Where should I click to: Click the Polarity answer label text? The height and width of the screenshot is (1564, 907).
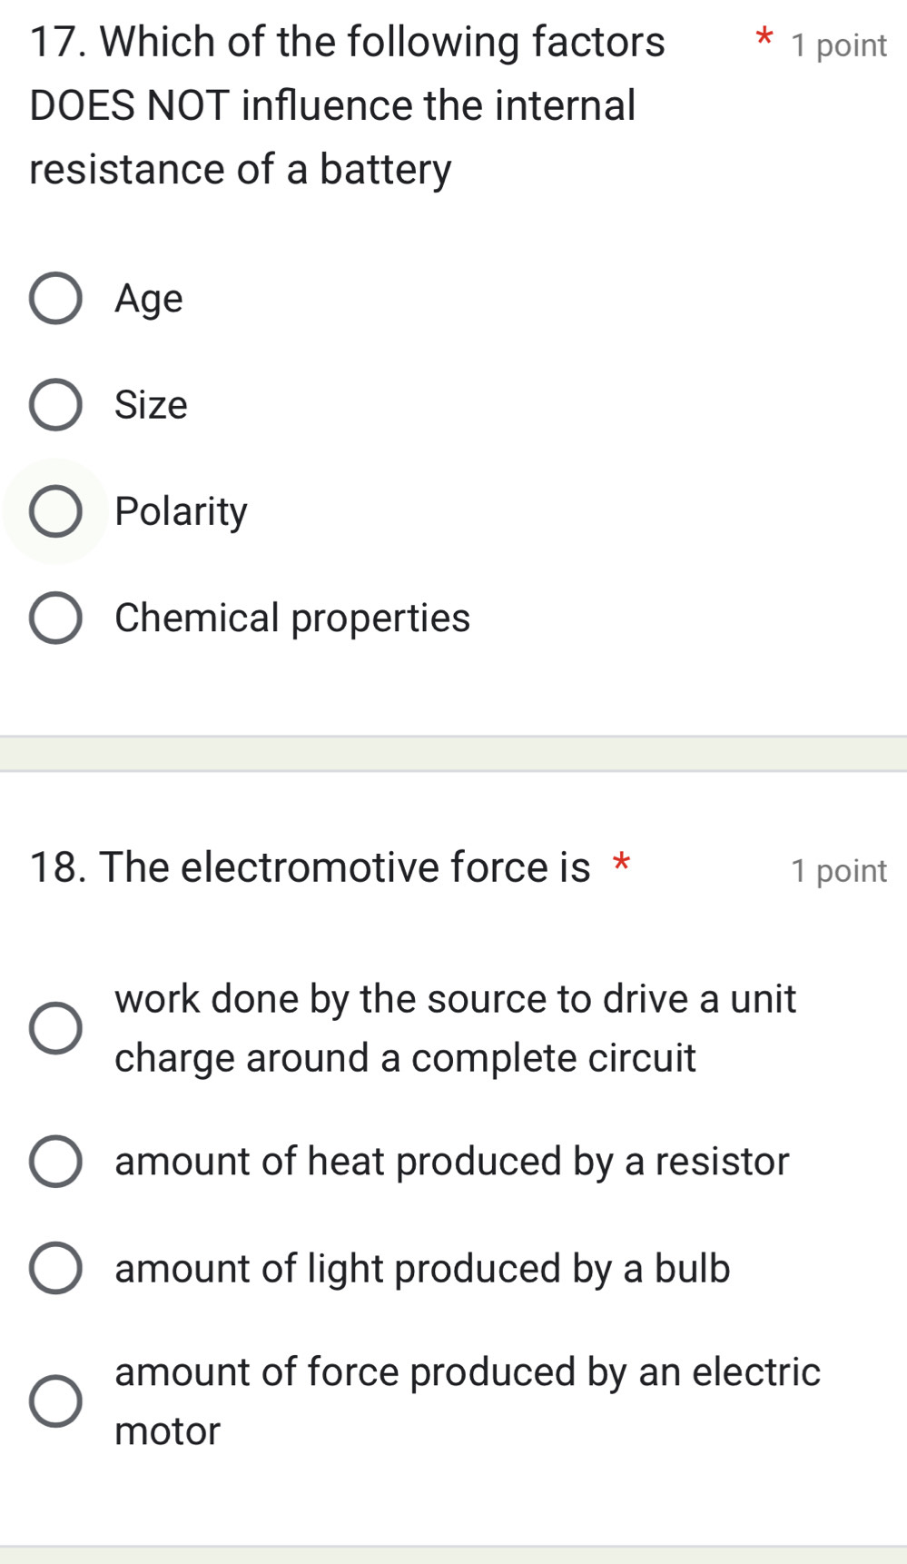(181, 510)
